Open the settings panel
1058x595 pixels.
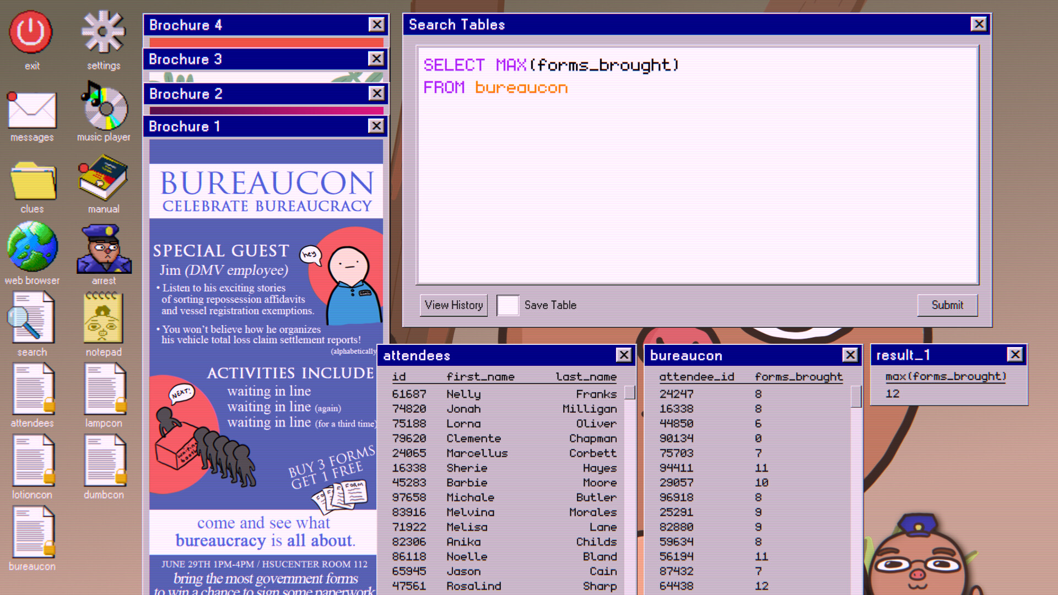[x=103, y=33]
